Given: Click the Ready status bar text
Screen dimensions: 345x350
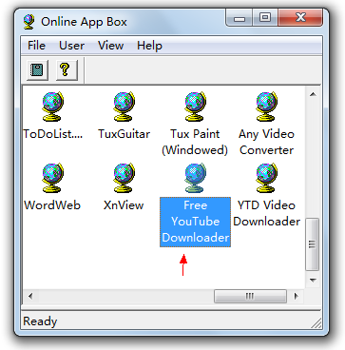Looking at the screenshot, I should click(x=40, y=321).
